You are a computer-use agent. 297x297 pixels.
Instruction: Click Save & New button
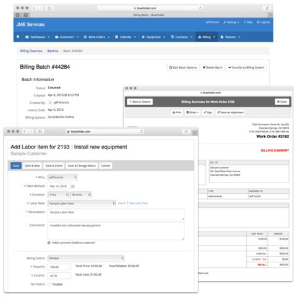pos(32,166)
